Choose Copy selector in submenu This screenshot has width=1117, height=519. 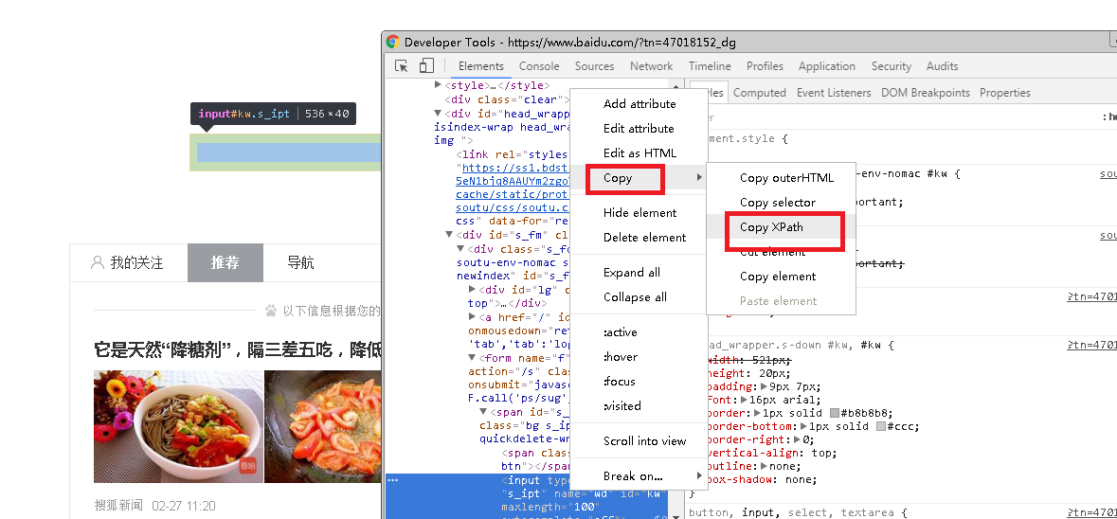[x=782, y=203]
